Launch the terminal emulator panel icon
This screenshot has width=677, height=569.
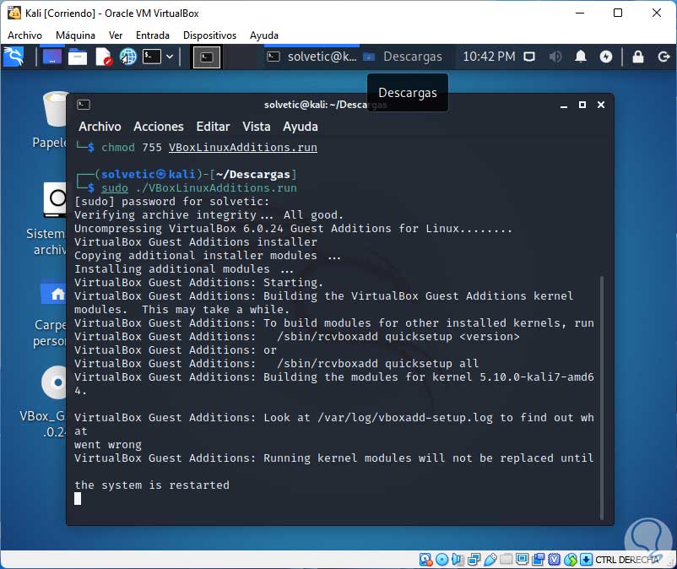(x=152, y=57)
